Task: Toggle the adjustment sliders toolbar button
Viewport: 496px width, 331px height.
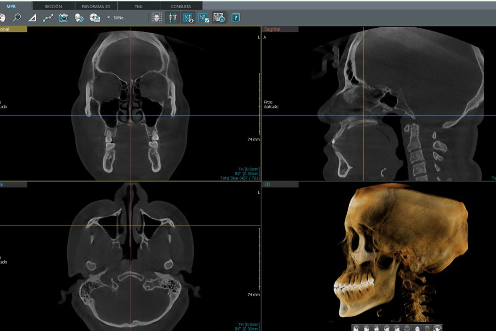Action: coord(172,18)
